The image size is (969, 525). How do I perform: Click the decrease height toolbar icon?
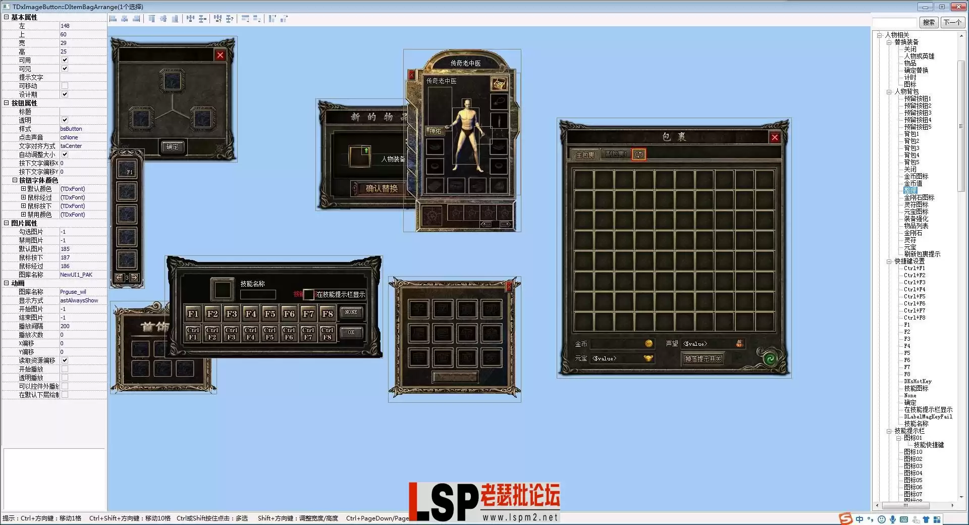click(x=284, y=19)
